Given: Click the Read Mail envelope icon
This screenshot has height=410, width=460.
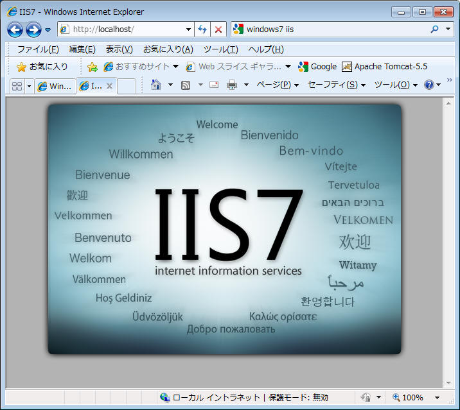Looking at the screenshot, I should (x=214, y=85).
